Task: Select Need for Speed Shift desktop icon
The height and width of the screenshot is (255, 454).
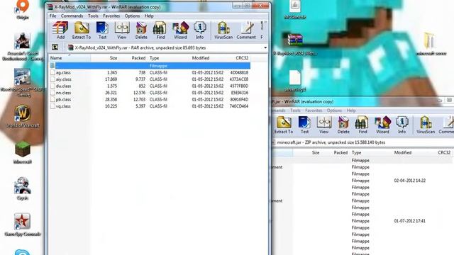Action: click(23, 83)
